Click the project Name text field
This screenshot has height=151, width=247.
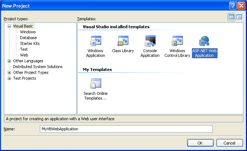(126, 129)
